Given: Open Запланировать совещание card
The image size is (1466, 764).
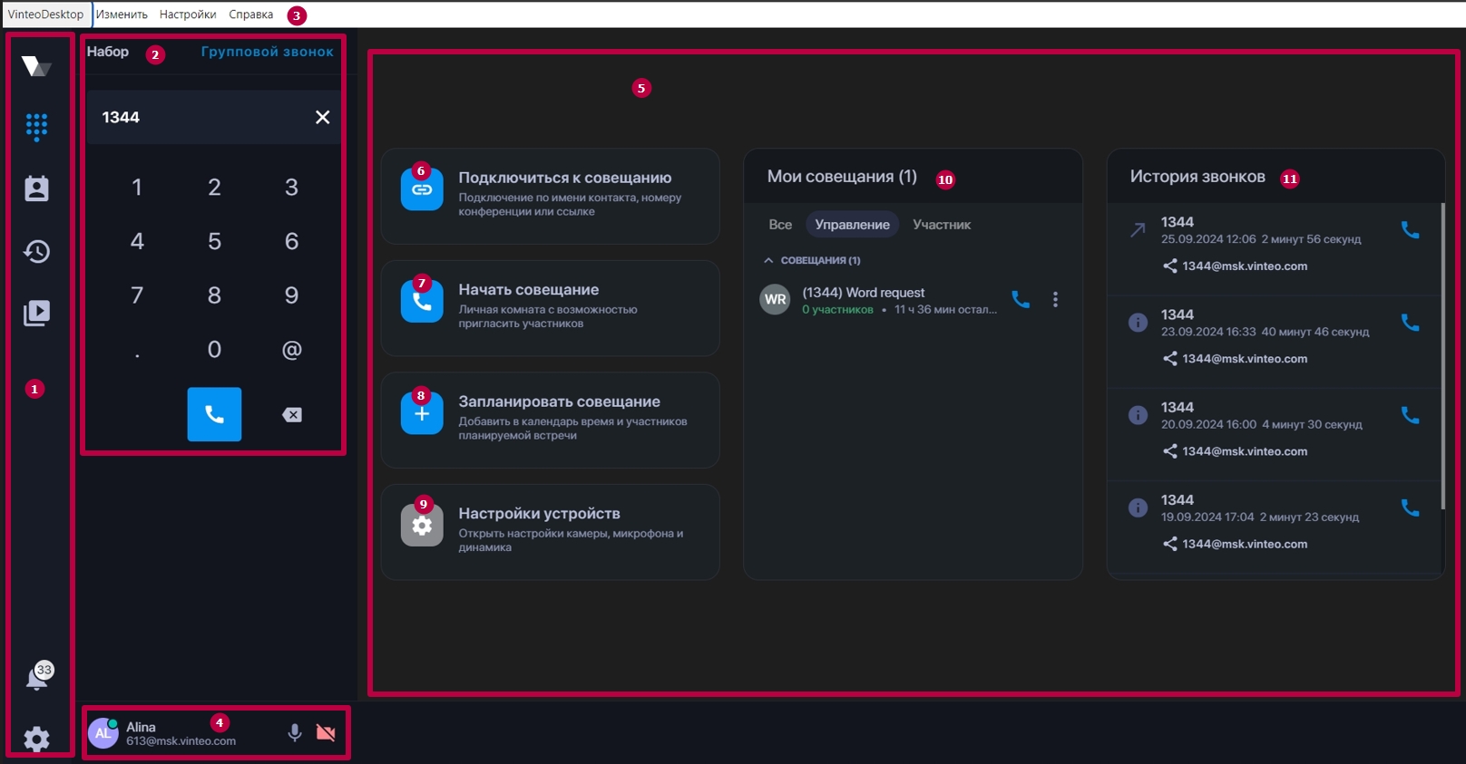Looking at the screenshot, I should [x=550, y=420].
